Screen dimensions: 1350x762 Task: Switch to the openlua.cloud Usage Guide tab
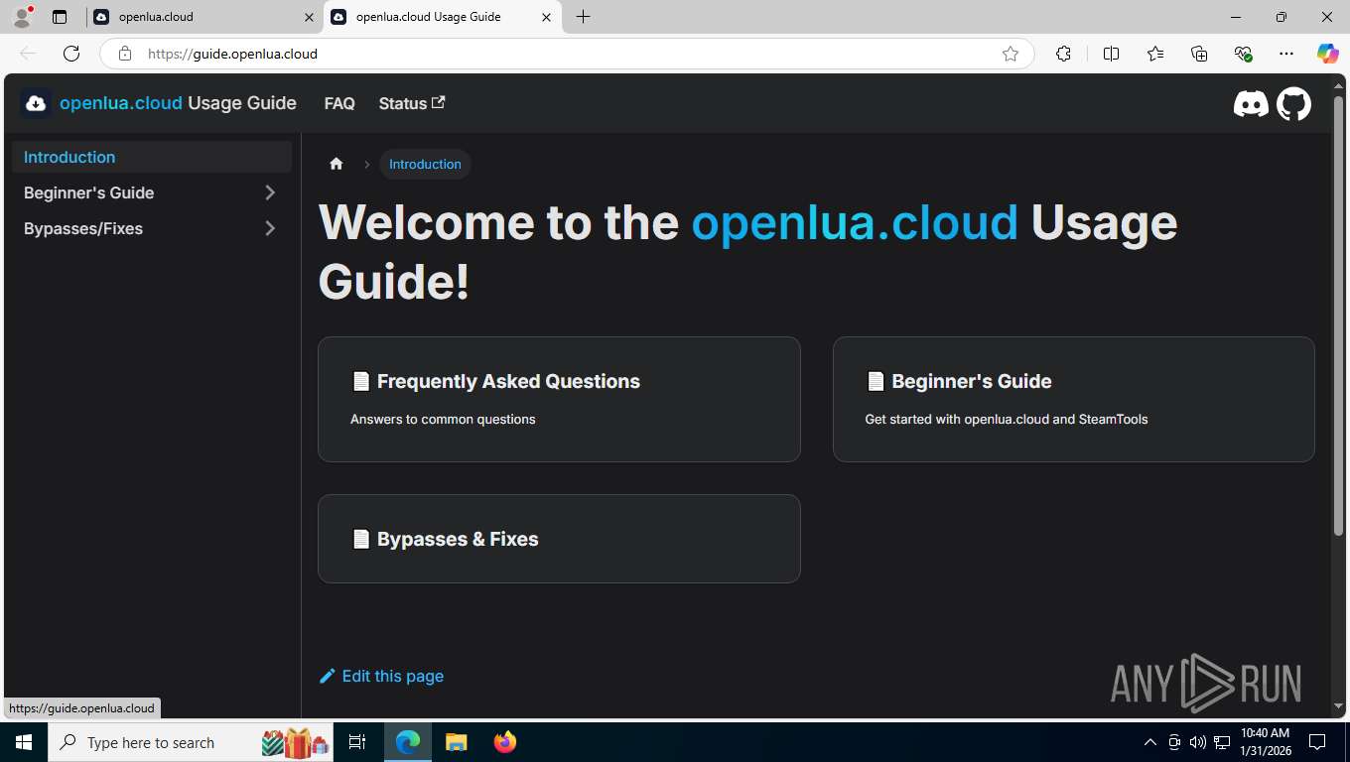[x=442, y=17]
